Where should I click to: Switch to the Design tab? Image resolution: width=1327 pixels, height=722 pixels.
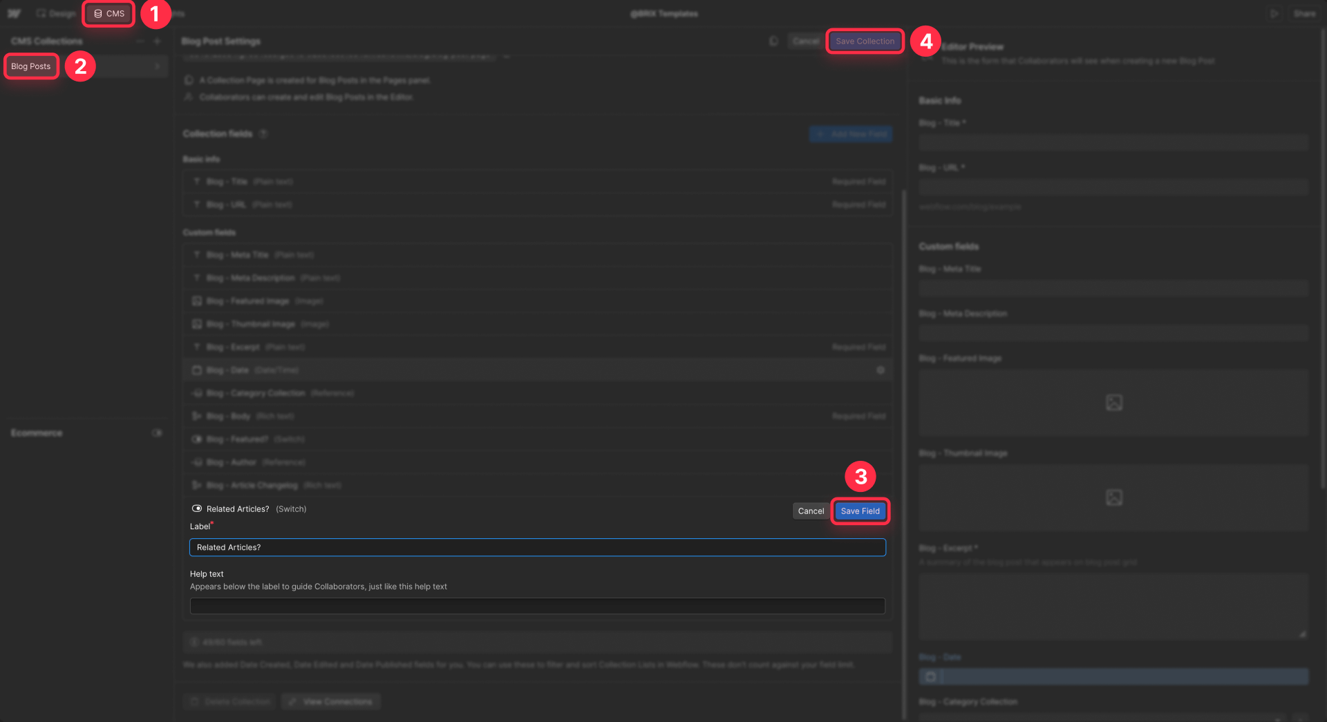click(55, 13)
